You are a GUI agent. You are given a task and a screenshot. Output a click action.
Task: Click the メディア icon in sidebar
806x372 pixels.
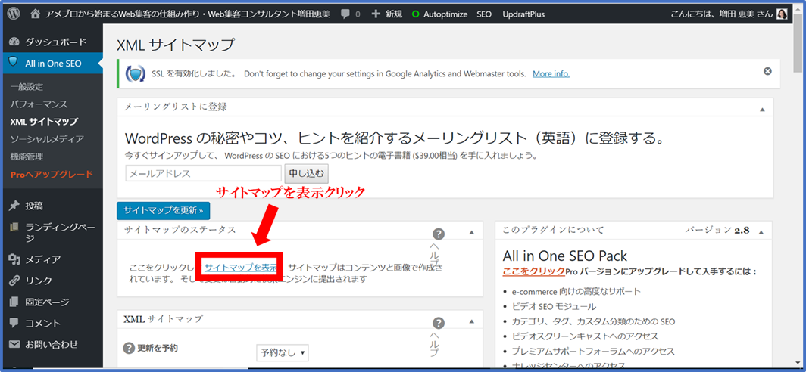pos(14,259)
